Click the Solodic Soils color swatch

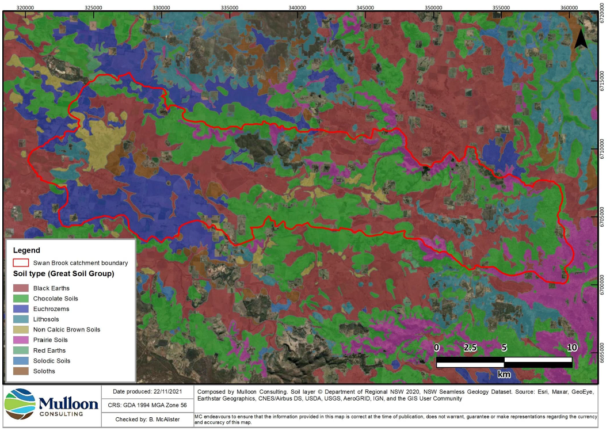pyautogui.click(x=21, y=361)
